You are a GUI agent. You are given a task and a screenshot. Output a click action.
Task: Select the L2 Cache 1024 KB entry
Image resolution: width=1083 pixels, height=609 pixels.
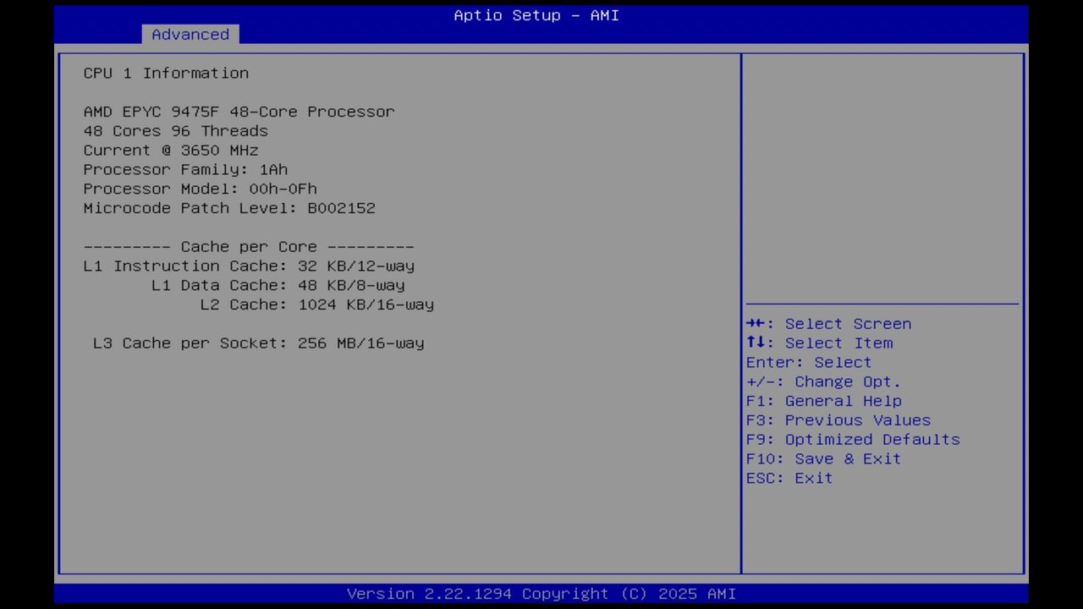coord(316,304)
